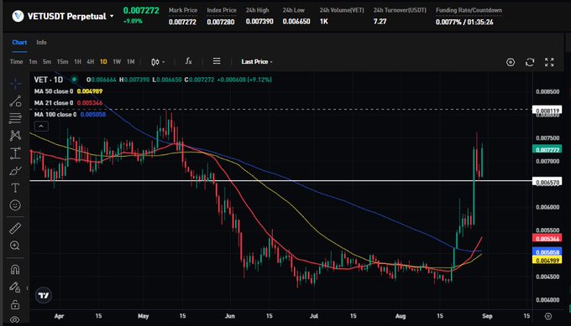Click the MA 100 close indicator label

click(x=55, y=115)
